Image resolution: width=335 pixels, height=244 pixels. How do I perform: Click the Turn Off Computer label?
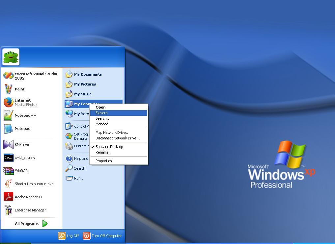click(107, 236)
